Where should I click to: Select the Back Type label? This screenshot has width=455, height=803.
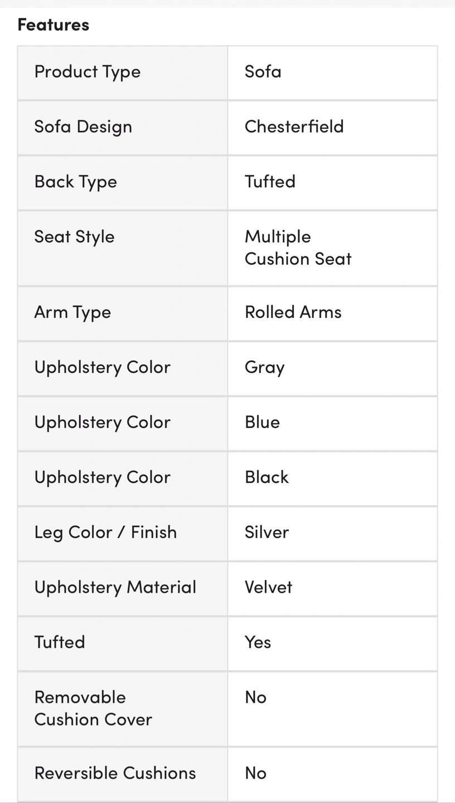76,182
